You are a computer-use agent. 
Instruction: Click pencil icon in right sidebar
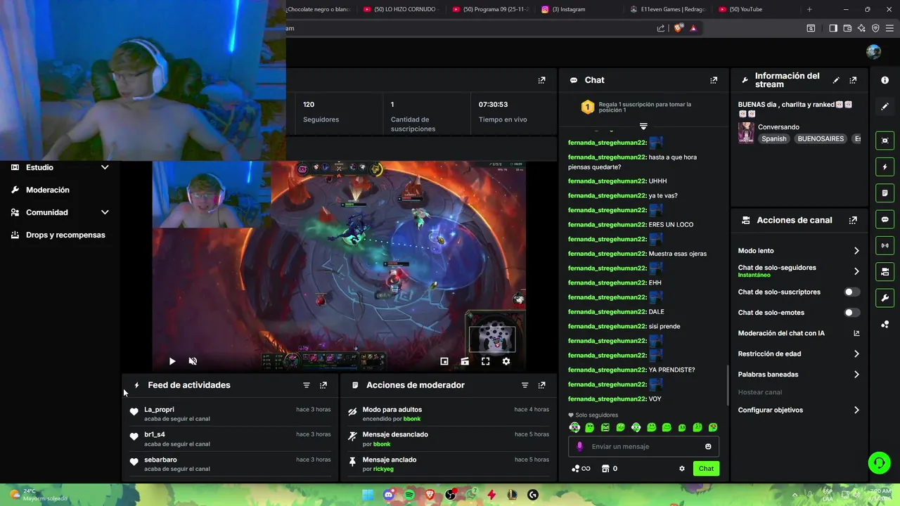click(x=885, y=106)
